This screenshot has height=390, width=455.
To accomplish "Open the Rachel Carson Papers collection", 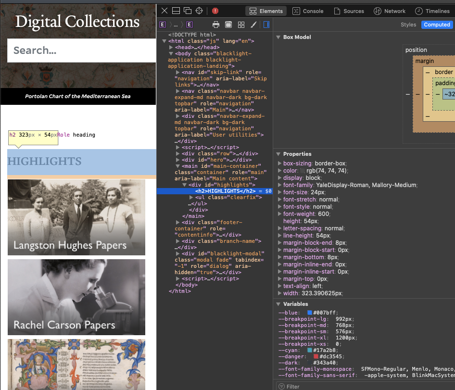I will 76,297.
